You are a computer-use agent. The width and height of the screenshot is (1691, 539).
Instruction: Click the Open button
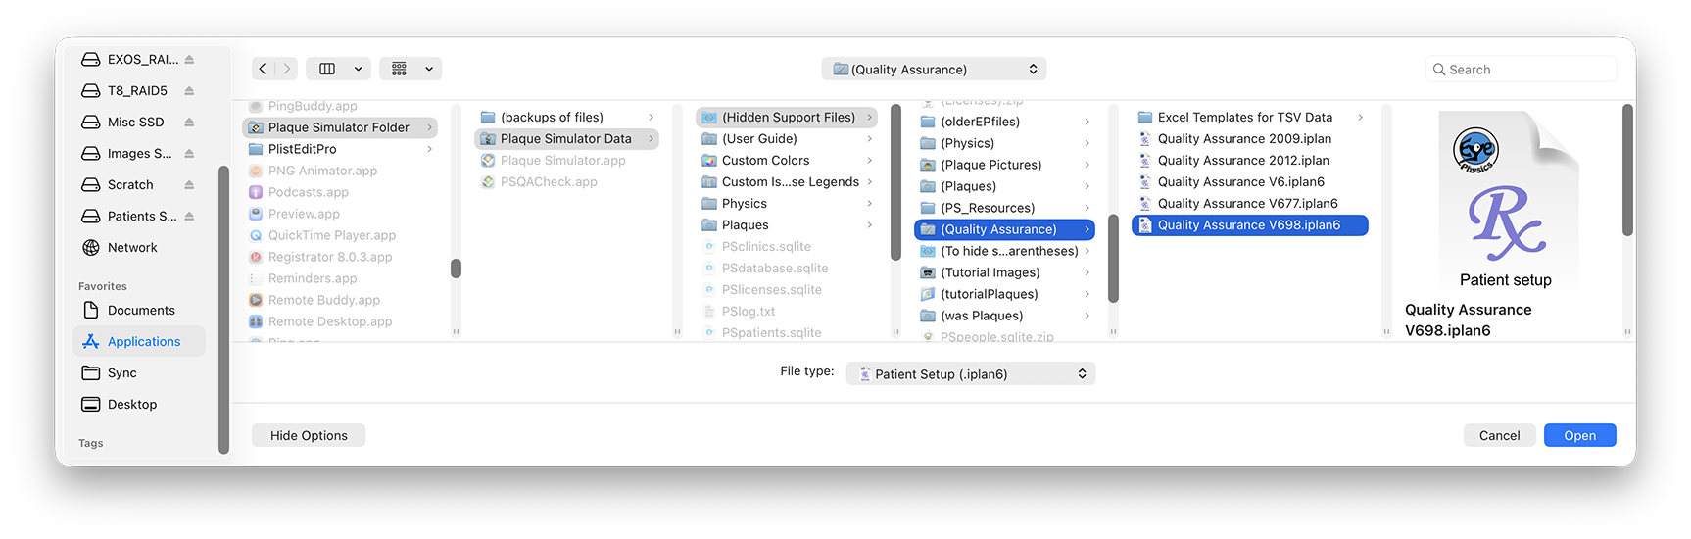[1579, 435]
